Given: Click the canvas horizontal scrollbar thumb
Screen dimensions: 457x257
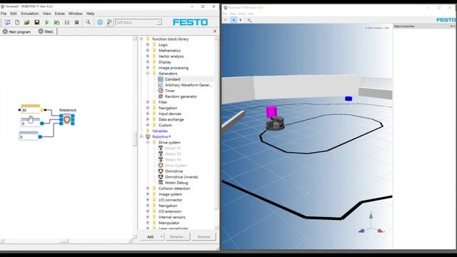Looking at the screenshot, I should pos(64,241).
